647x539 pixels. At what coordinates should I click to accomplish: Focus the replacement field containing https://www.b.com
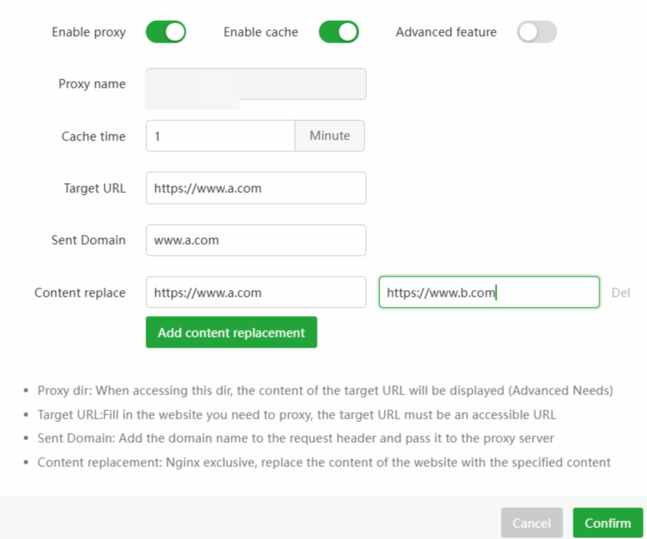pos(488,293)
